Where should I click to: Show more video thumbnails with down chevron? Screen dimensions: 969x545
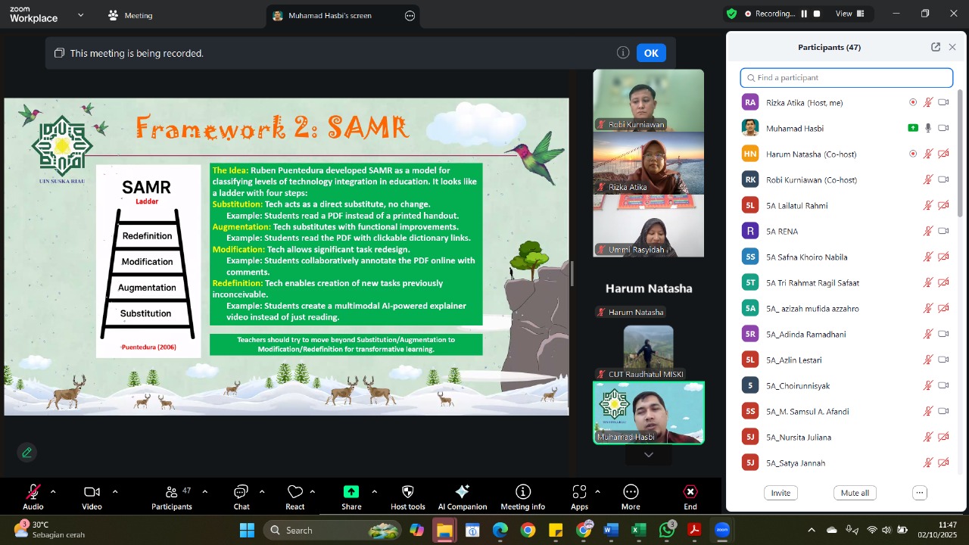[x=648, y=455]
